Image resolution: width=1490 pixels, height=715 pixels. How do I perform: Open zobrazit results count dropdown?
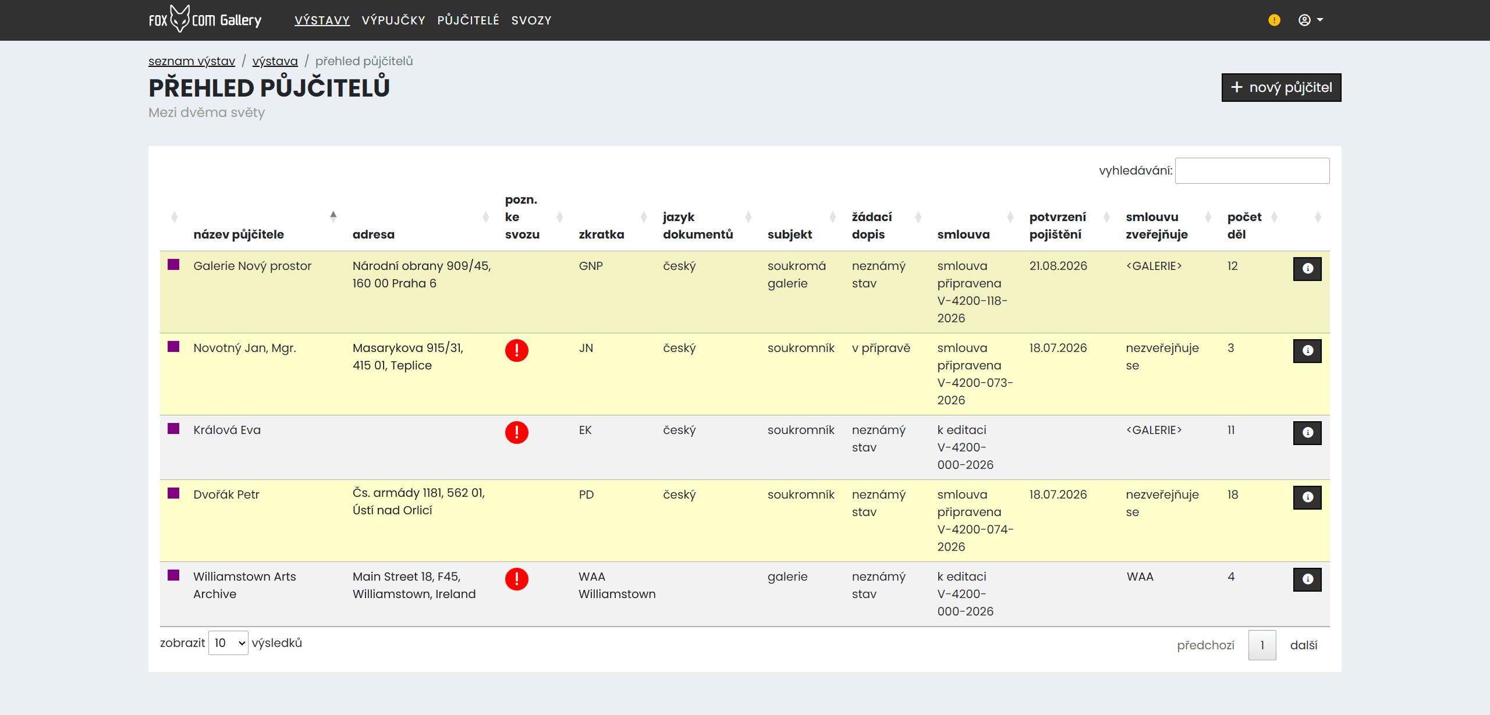(x=228, y=643)
